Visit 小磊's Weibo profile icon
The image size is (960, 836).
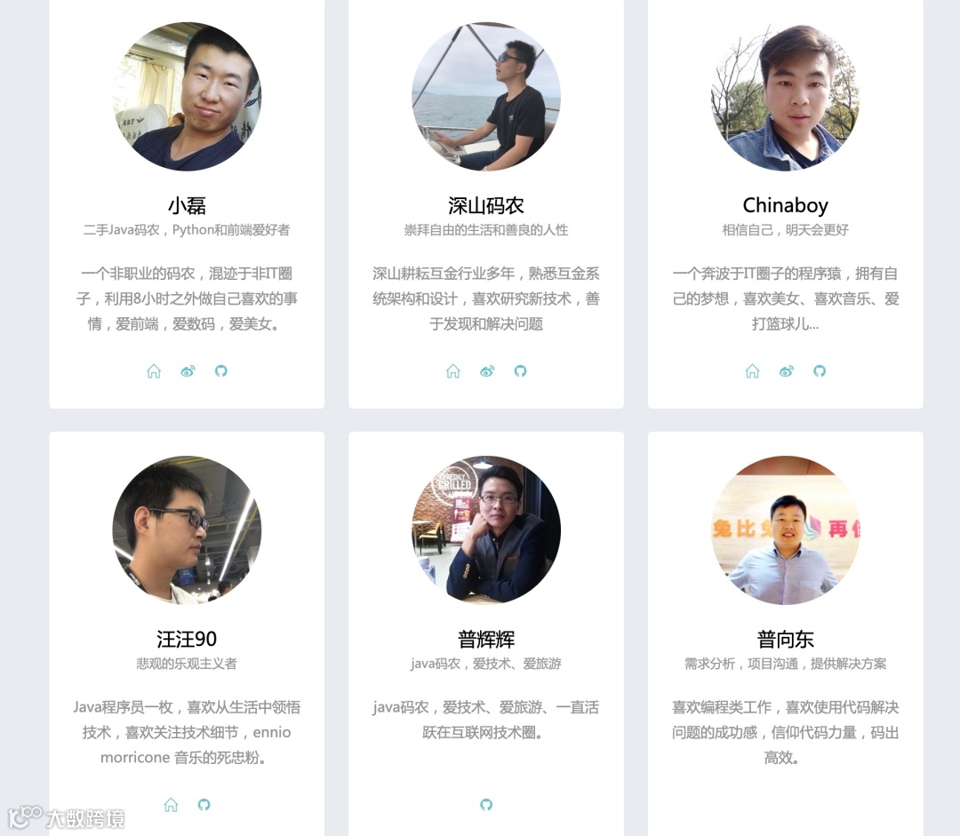188,370
